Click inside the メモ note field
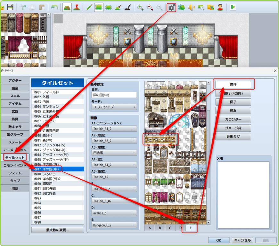 coord(243,195)
